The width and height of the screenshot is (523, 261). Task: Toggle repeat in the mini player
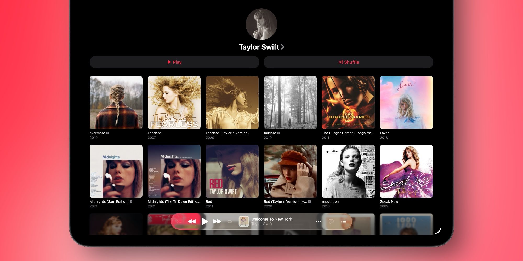230,221
